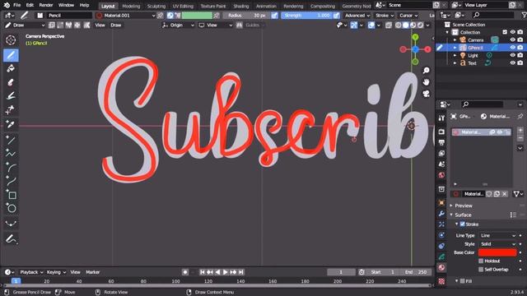
Task: Open the Edit menu
Action: pos(30,5)
